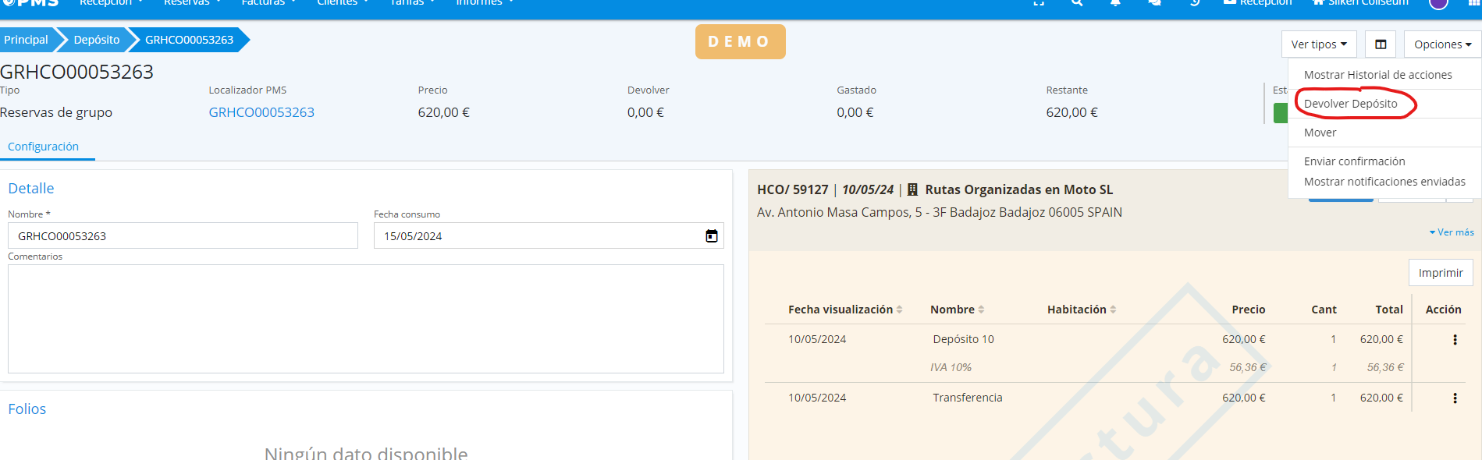Click the chat messages icon in top bar

coord(1154,3)
